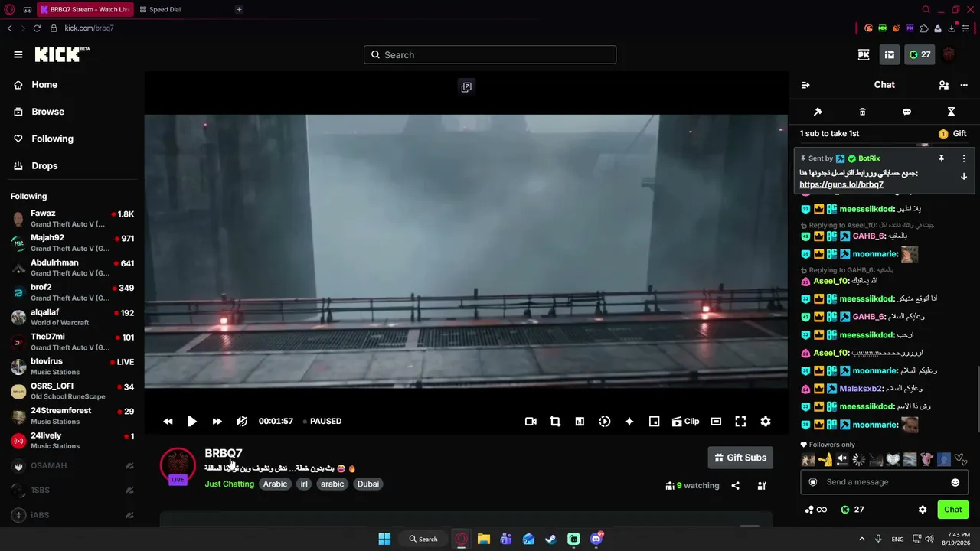
Task: Open Discord from the taskbar
Action: click(596, 539)
